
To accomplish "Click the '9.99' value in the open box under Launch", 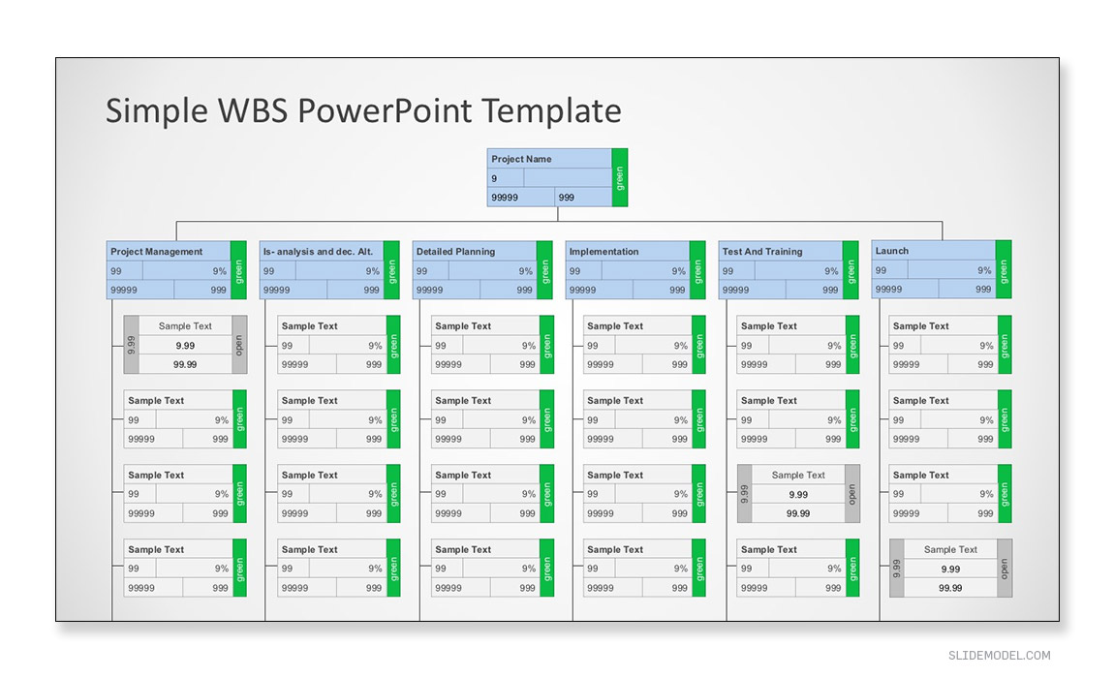I will coord(950,569).
